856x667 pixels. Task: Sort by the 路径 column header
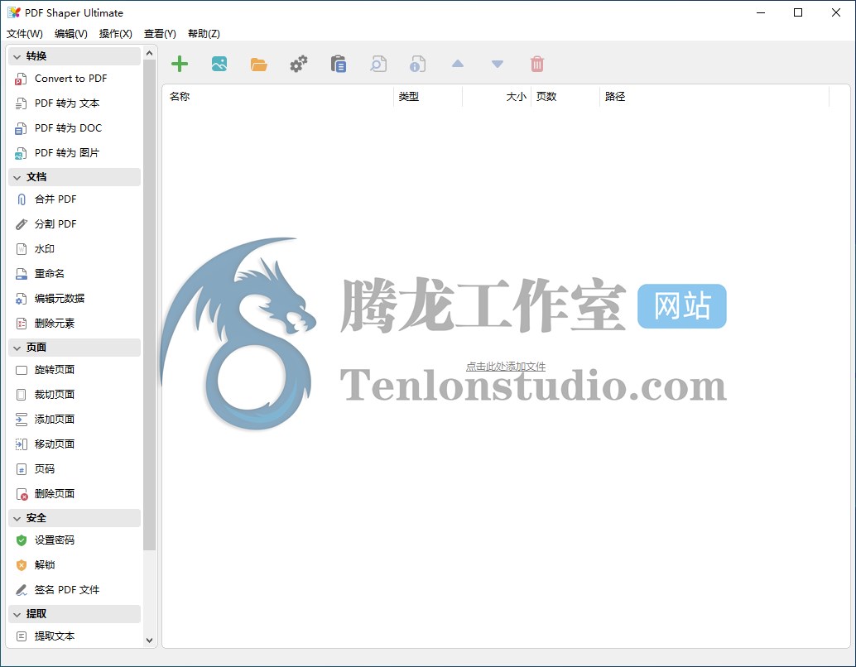click(714, 97)
